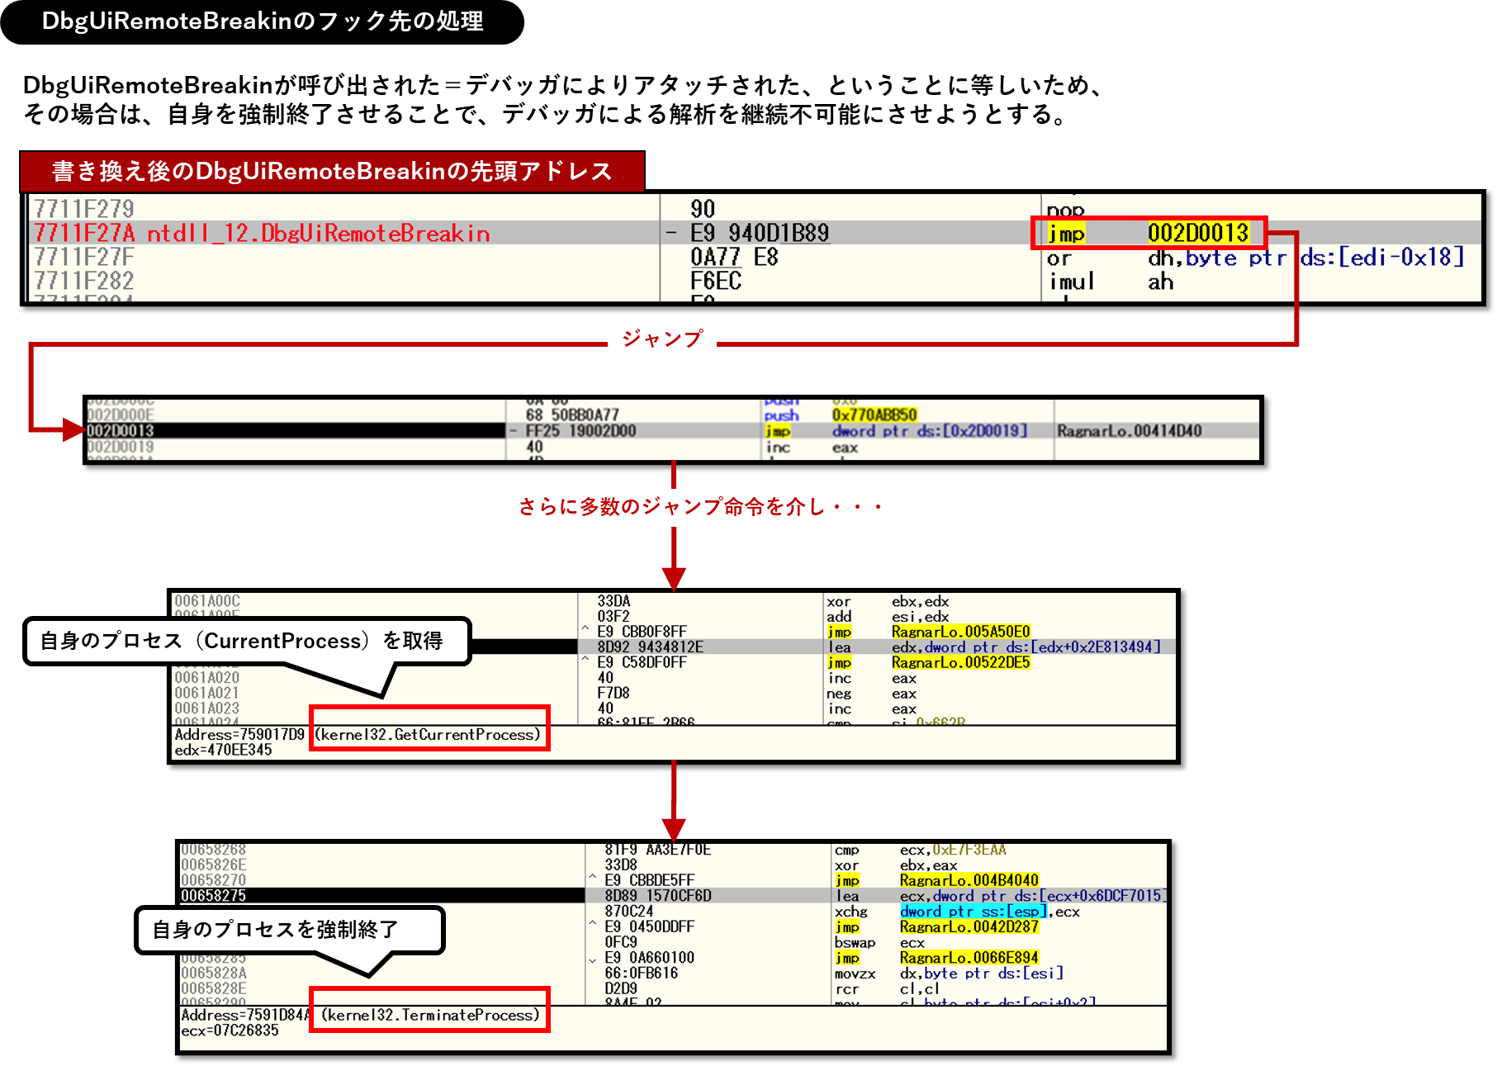The height and width of the screenshot is (1066, 1497).
Task: Select the red header about rewritten DbgUiRemoteBreakin address
Action: click(332, 171)
